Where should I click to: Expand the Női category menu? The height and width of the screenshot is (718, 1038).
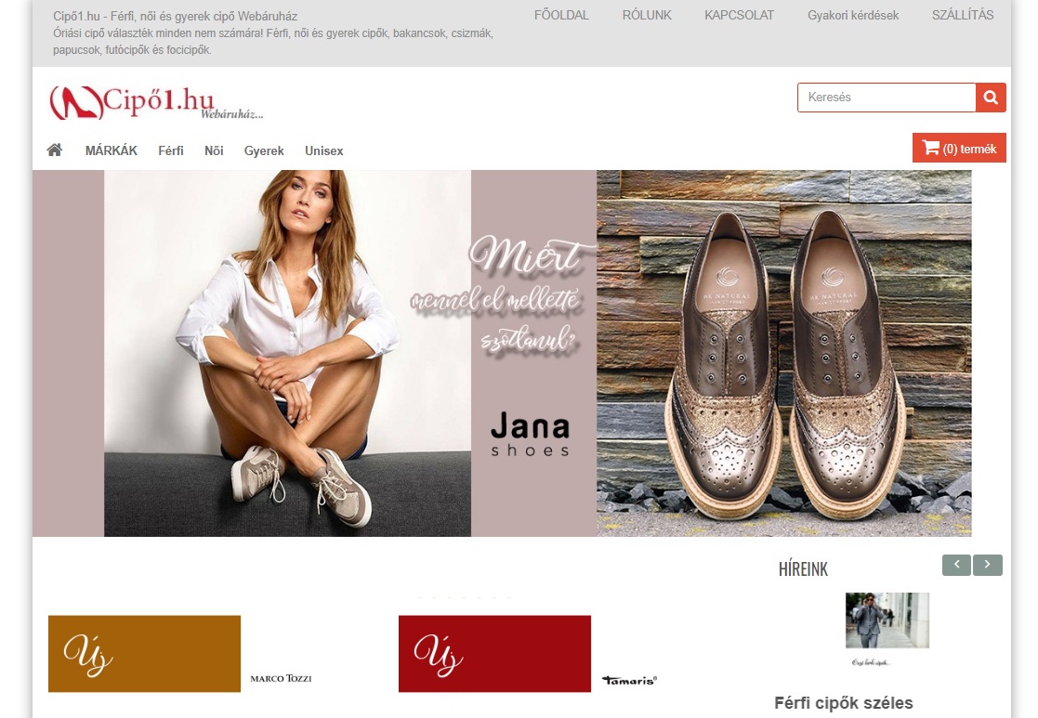tap(214, 150)
